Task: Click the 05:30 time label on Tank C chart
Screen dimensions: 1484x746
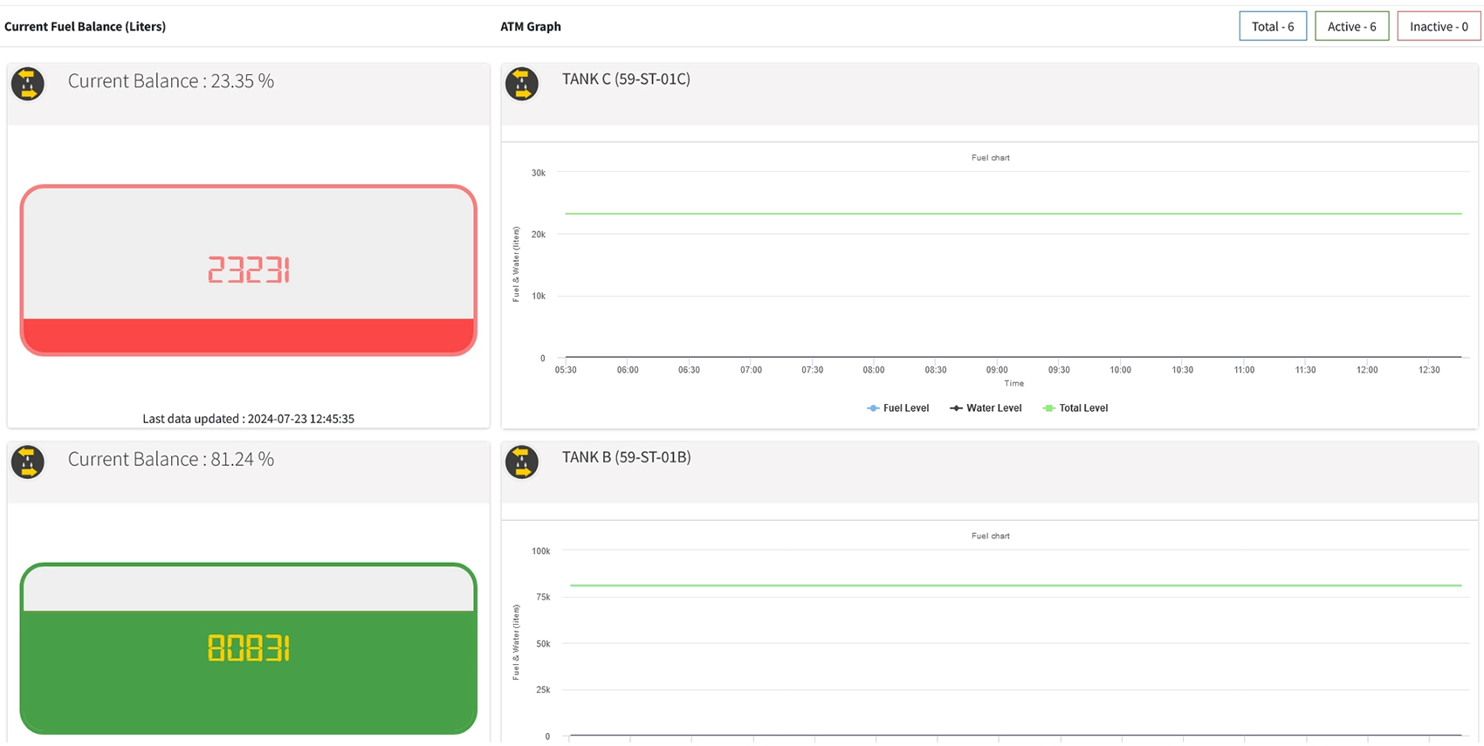Action: 566,370
